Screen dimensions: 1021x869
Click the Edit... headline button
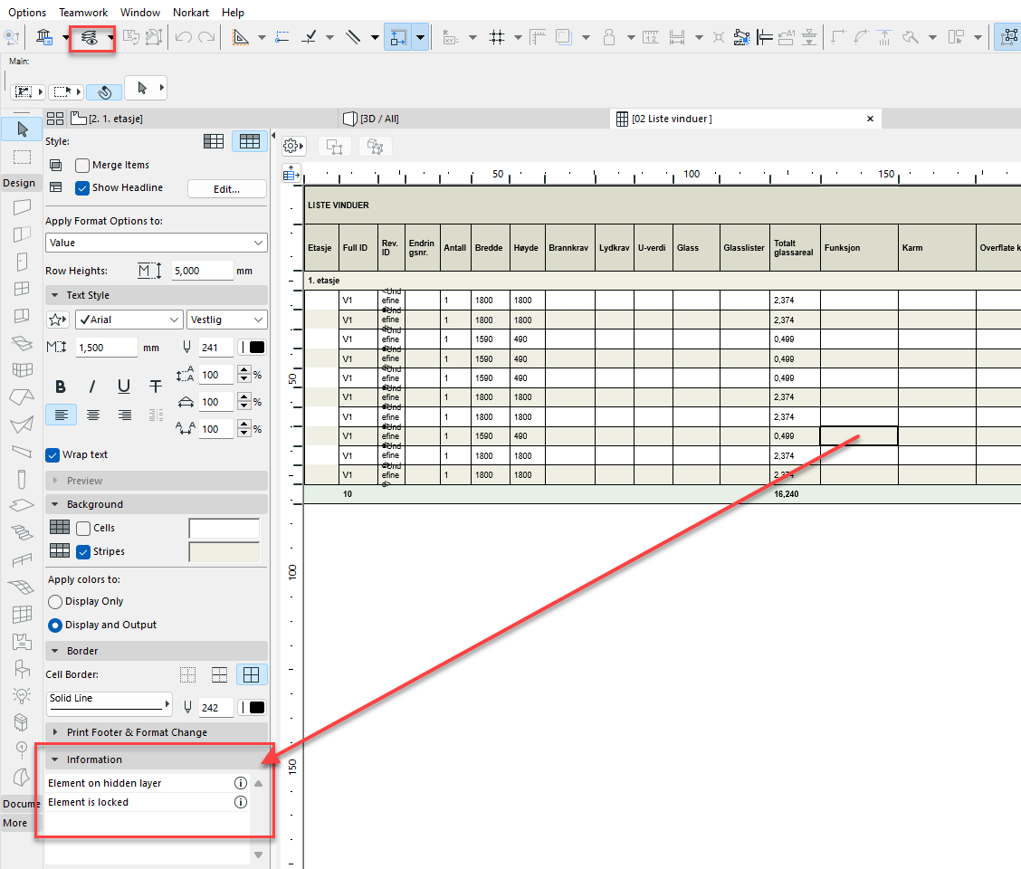point(226,189)
